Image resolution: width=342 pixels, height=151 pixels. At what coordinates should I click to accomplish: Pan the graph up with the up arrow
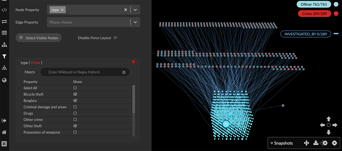point(329,119)
